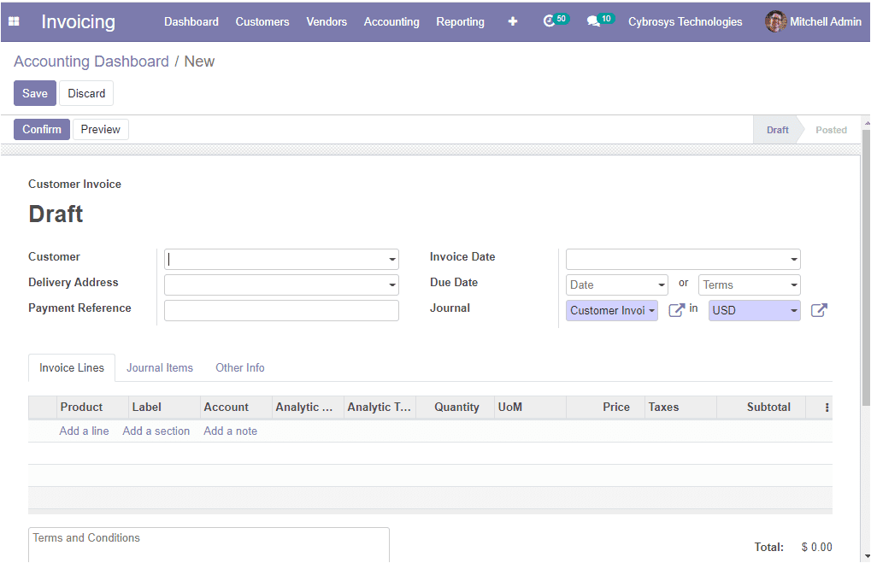Viewport: 871px width, 563px height.
Task: Open the Dashboard menu
Action: (x=191, y=21)
